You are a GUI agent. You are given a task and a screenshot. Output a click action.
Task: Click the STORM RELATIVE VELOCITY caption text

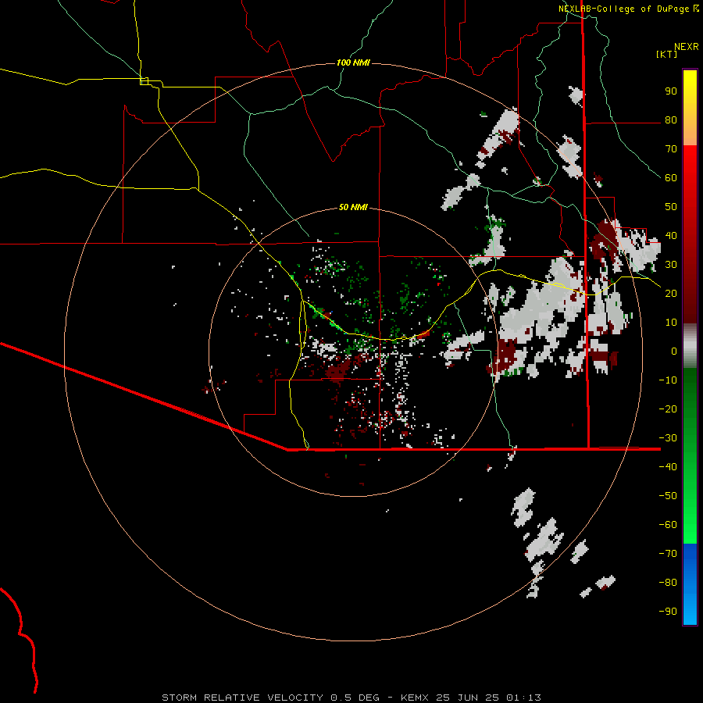click(242, 698)
